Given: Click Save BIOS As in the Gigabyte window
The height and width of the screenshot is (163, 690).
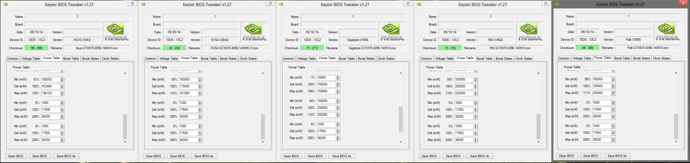Looking at the screenshot, I should pos(342,156).
